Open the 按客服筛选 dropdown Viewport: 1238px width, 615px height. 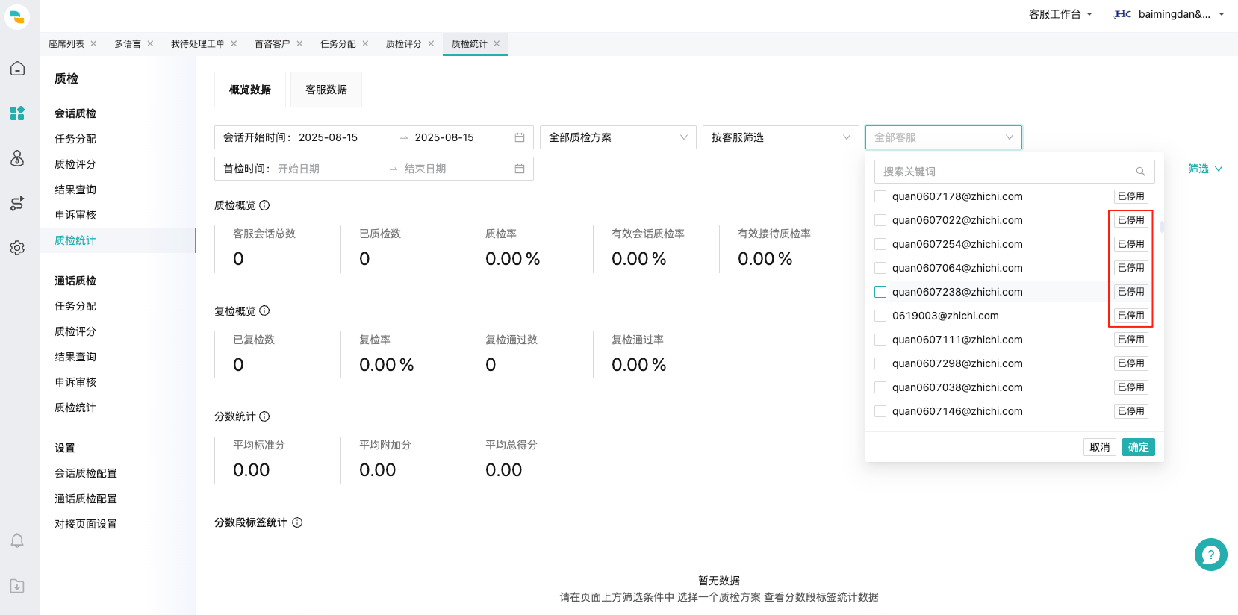coord(780,137)
